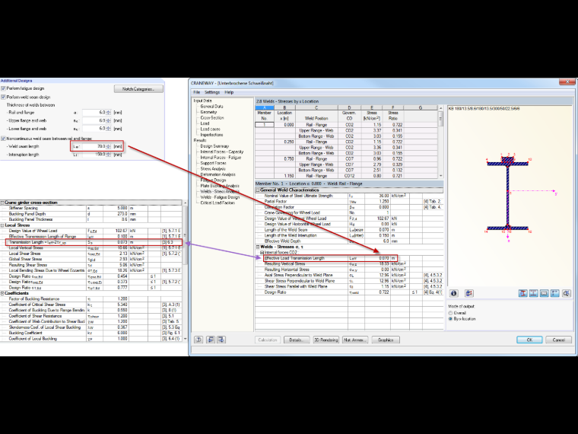Collapse the Coefficients group
The height and width of the screenshot is (434, 578).
[x=2, y=293]
